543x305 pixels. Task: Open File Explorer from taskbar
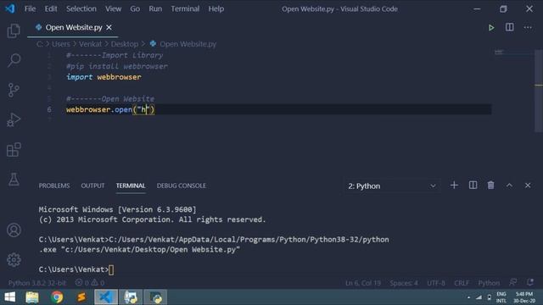32,297
